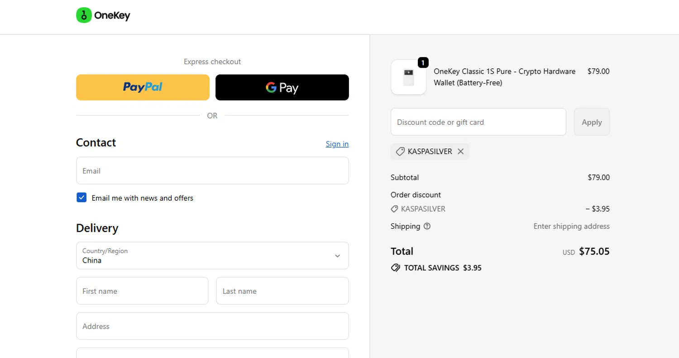Focus the Discount code or gift card field
Viewport: 679px width, 358px height.
(478, 122)
